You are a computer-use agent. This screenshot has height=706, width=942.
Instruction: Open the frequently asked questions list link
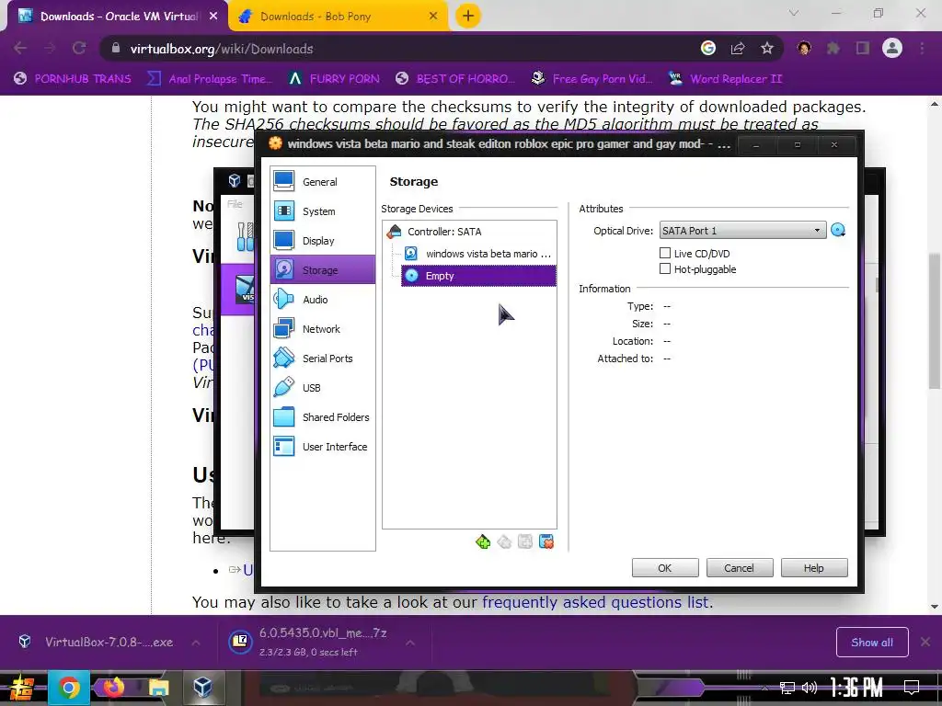[x=595, y=602]
